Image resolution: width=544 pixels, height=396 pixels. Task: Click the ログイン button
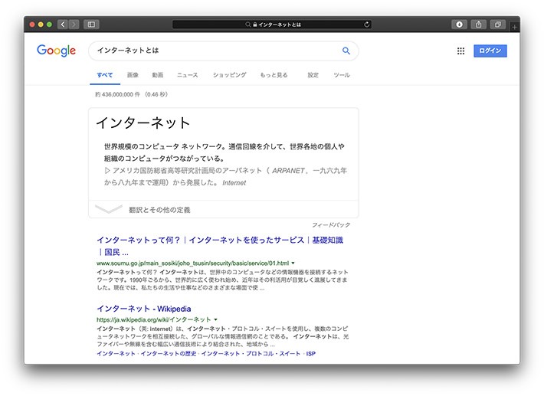pos(490,51)
